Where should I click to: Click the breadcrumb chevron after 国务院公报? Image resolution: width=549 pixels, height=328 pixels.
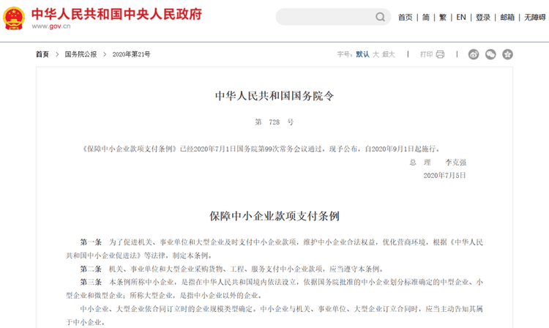click(x=105, y=54)
